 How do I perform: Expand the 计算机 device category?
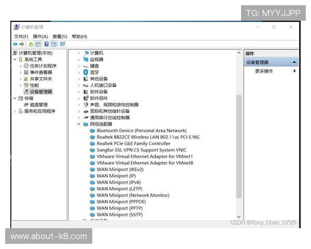pos(79,53)
